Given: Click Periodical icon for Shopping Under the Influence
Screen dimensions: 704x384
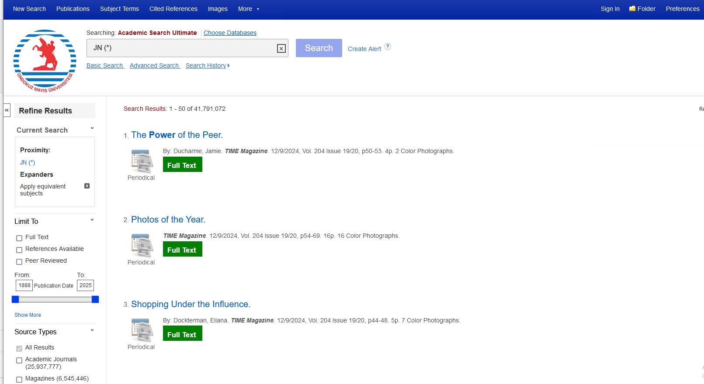Looking at the screenshot, I should pyautogui.click(x=142, y=330).
